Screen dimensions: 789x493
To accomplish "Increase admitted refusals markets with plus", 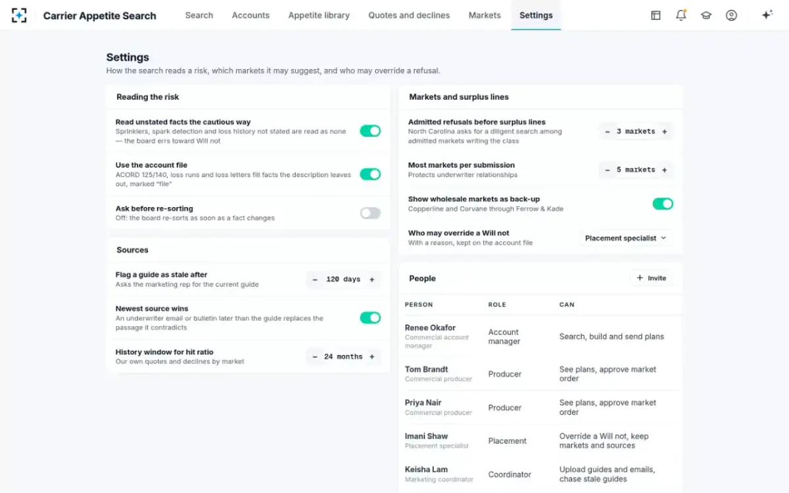I will click(x=664, y=131).
